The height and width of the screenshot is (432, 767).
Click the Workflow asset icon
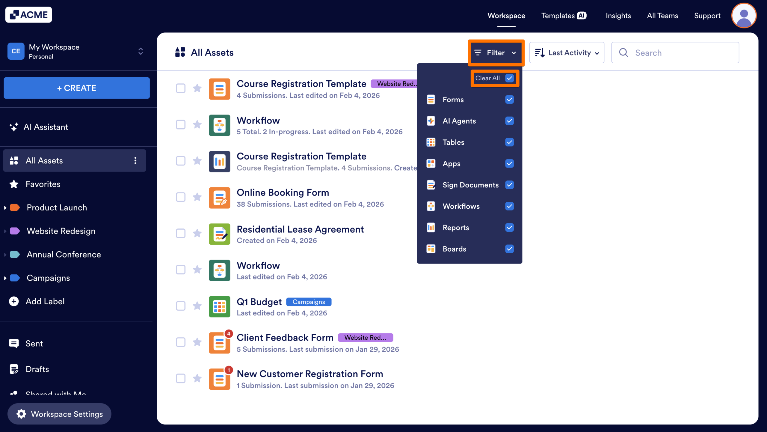pos(219,125)
